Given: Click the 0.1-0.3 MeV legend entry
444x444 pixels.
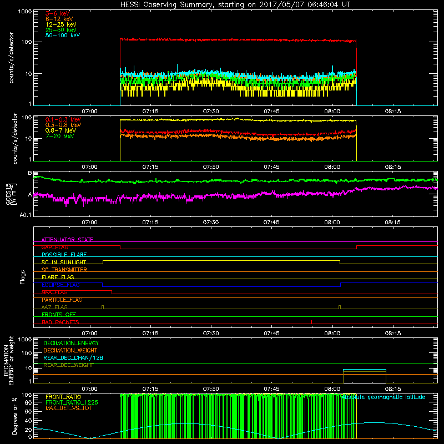Looking at the screenshot, I should [x=63, y=119].
